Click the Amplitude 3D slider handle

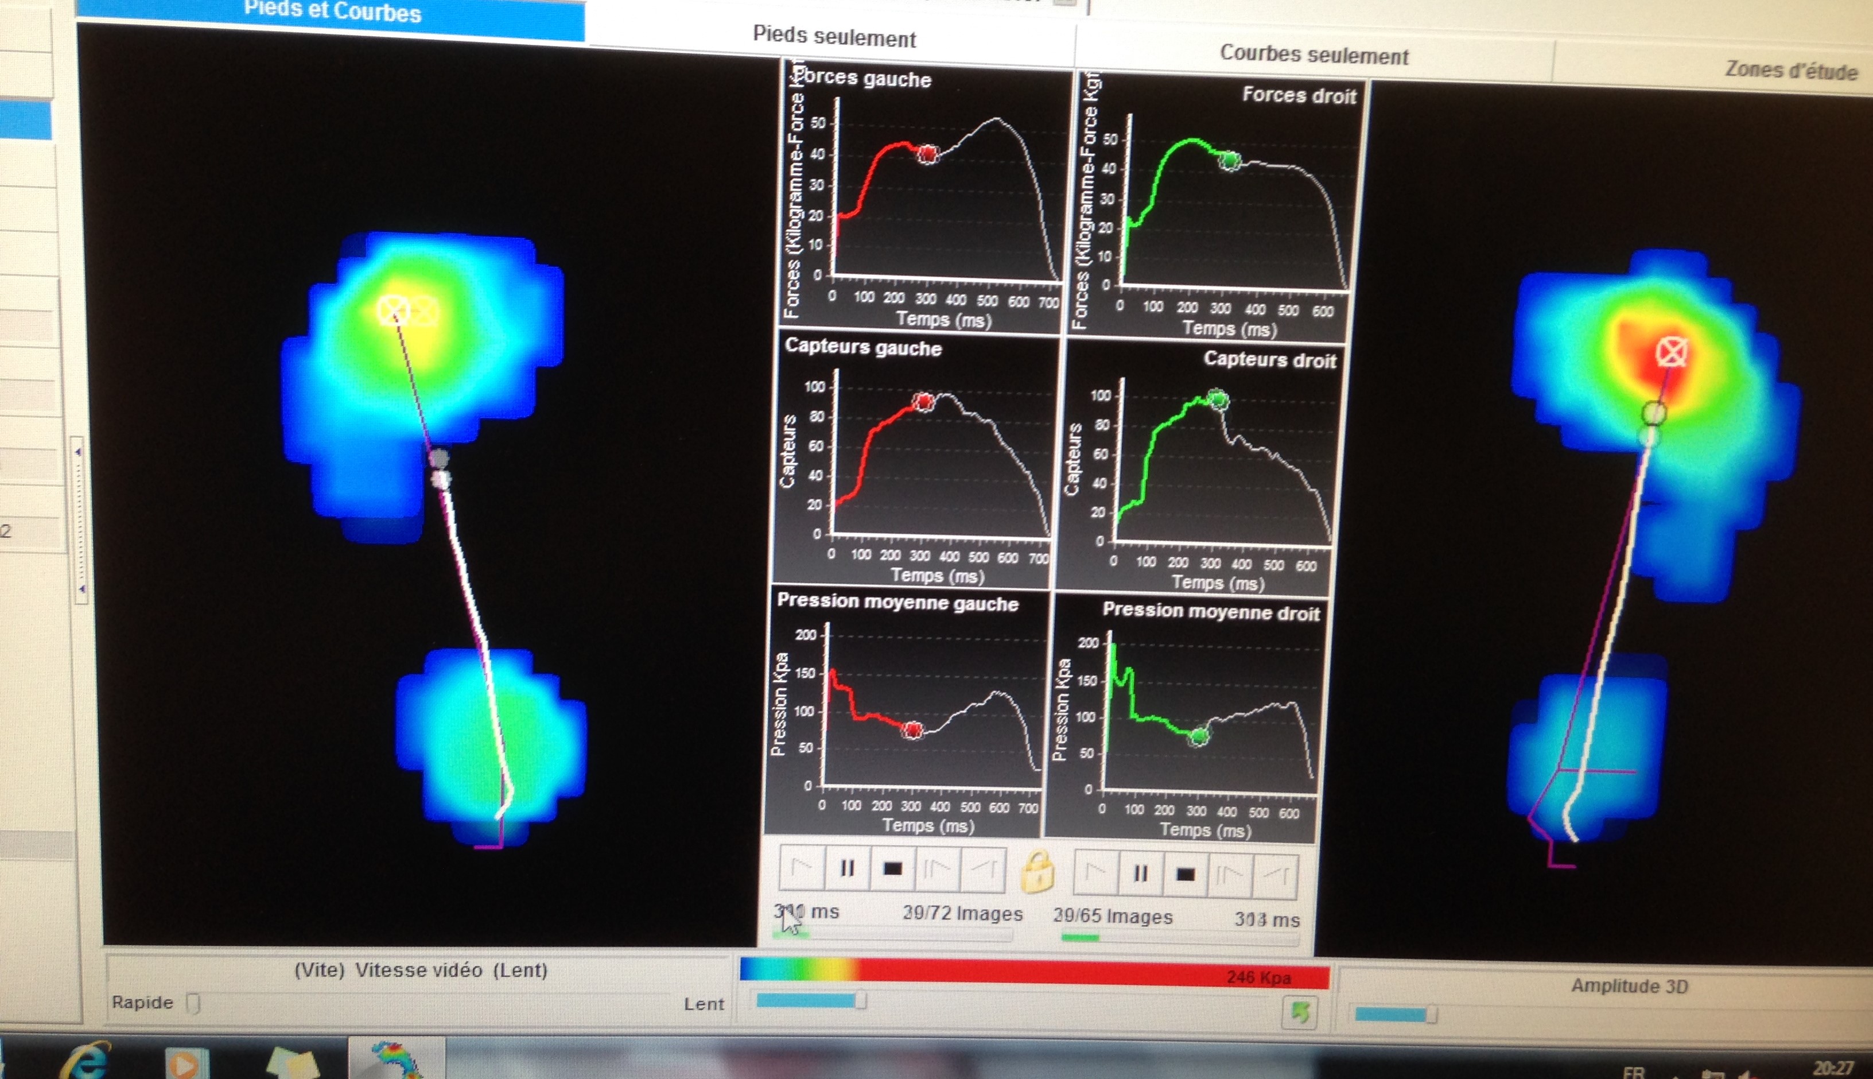pos(1431,1015)
